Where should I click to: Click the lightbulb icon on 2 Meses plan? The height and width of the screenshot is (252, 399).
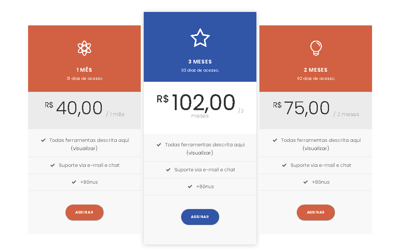tap(316, 48)
